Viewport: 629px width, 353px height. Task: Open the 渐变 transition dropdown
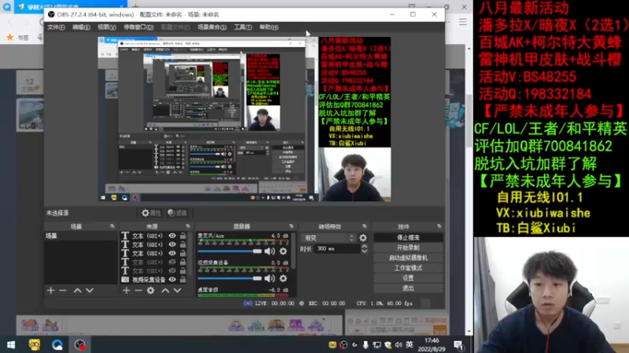coord(329,238)
